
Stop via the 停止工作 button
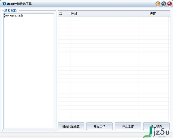coord(128,126)
